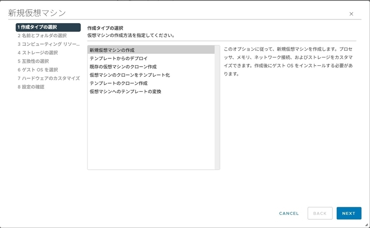Go to step 8 設定の確認
The height and width of the screenshot is (228, 370).
point(31,87)
